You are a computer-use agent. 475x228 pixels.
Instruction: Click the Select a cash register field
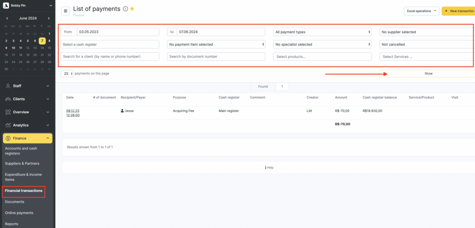[x=110, y=44]
